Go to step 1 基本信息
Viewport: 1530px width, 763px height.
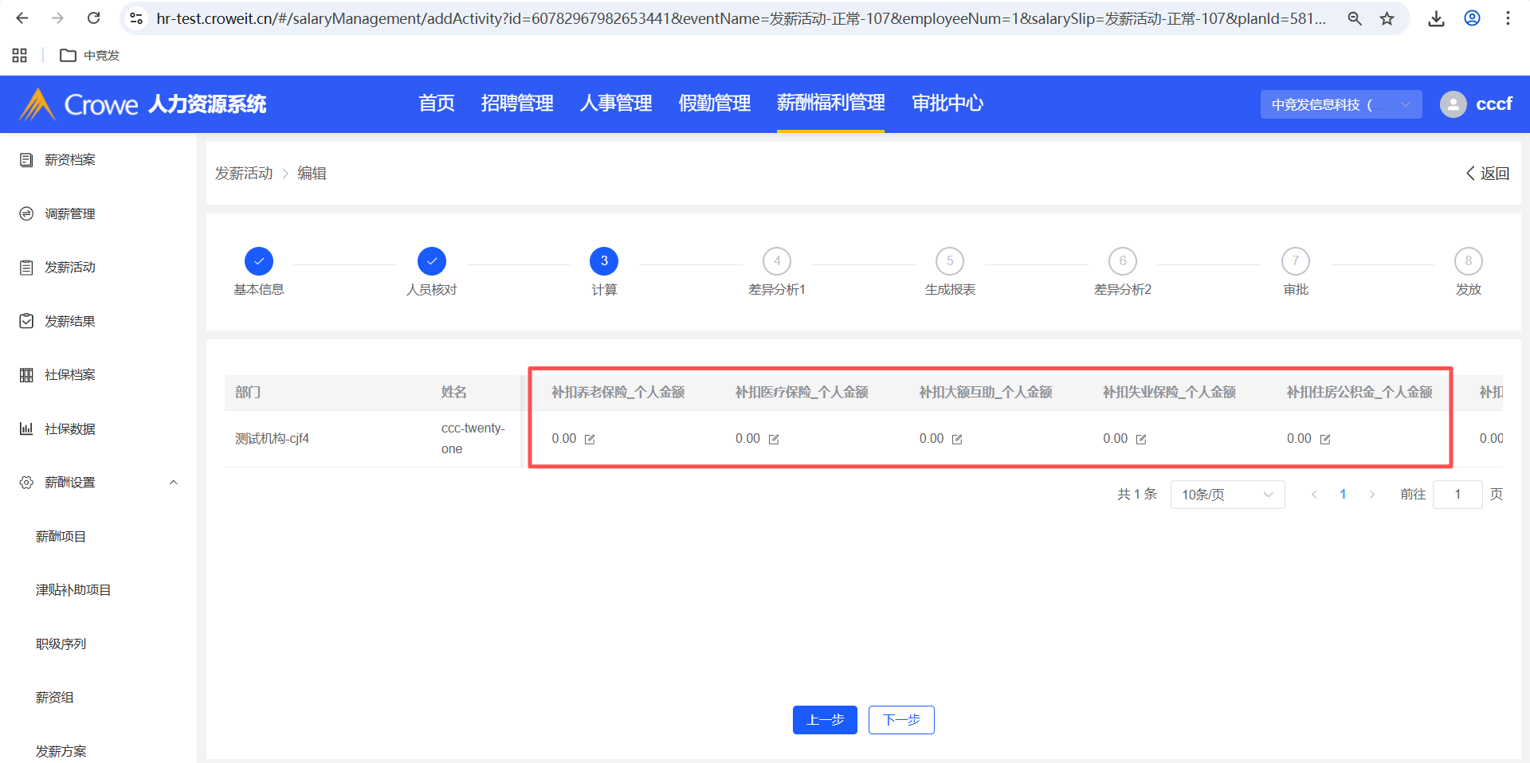259,261
